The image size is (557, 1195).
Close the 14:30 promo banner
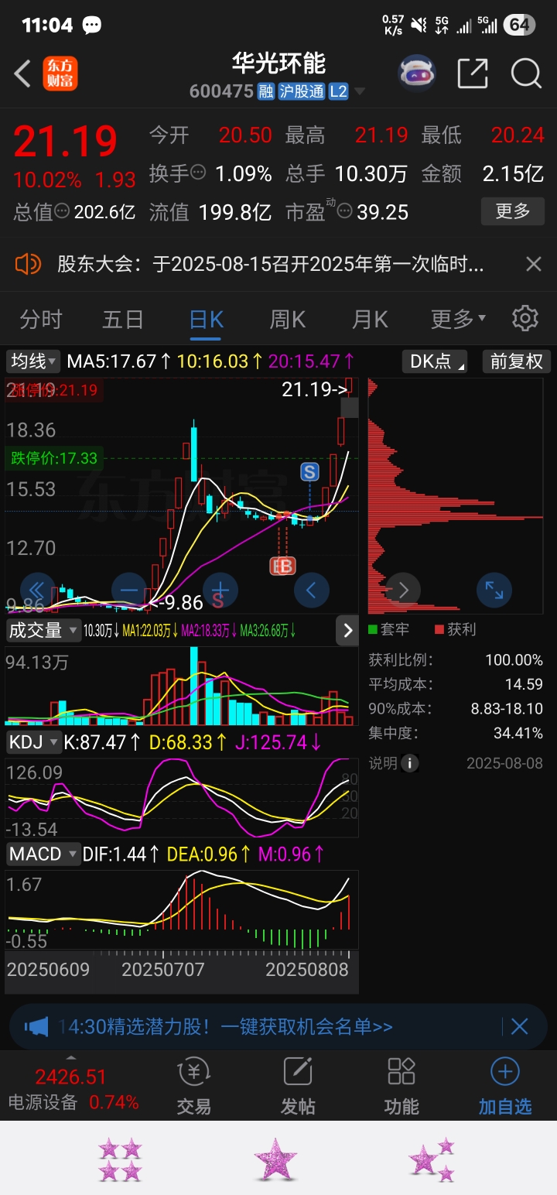[x=519, y=1027]
